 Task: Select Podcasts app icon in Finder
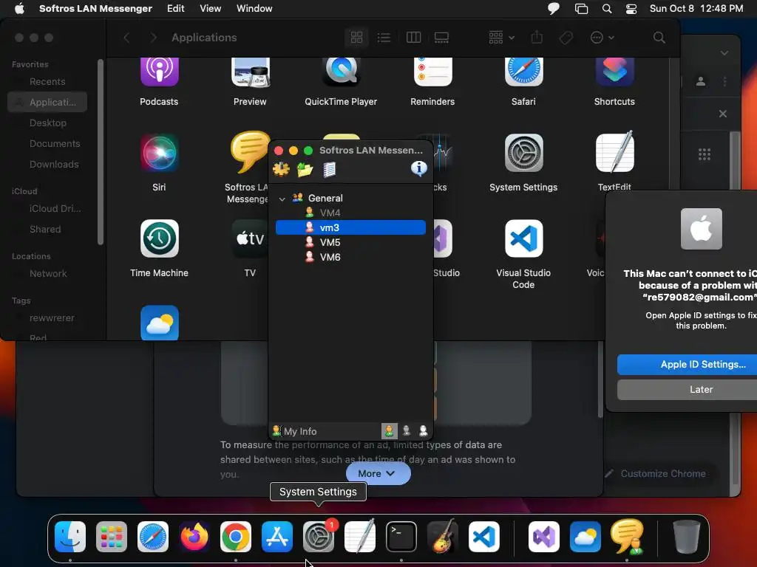(x=160, y=72)
